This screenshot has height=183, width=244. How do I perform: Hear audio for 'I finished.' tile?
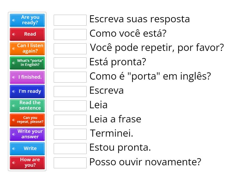(13, 77)
